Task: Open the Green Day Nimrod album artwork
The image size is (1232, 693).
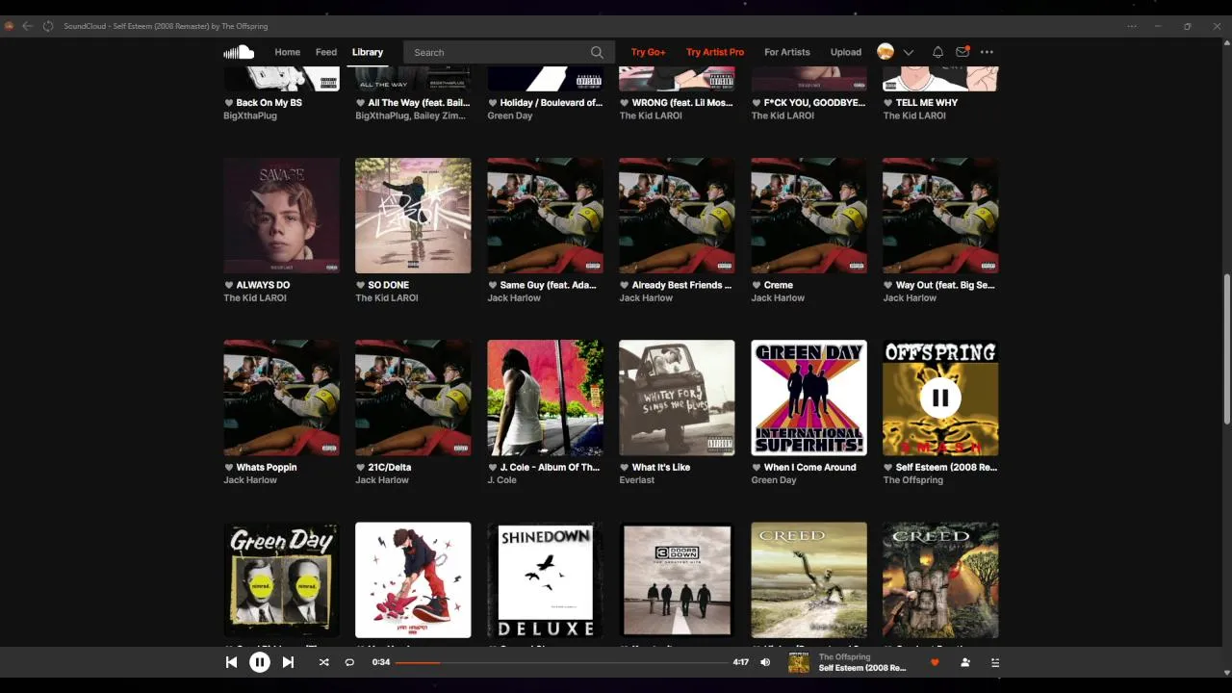Action: 281,579
